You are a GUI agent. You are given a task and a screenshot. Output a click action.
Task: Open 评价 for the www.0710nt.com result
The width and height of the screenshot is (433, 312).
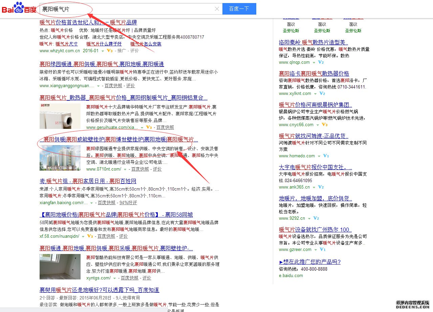coord(157,169)
